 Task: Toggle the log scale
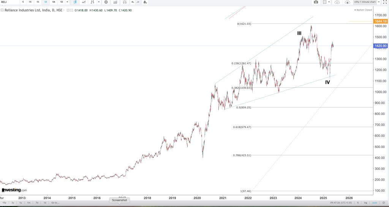365,202
